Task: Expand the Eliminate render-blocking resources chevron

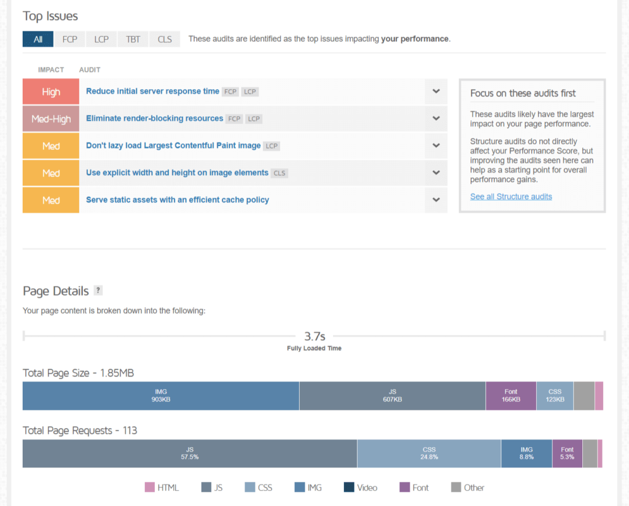Action: click(436, 119)
